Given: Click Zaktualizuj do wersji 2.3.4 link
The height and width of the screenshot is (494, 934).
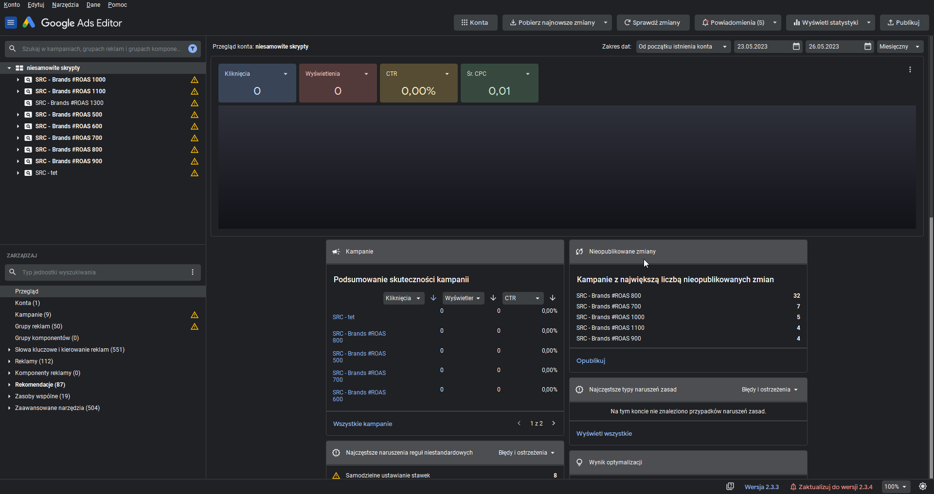Looking at the screenshot, I should (x=831, y=487).
